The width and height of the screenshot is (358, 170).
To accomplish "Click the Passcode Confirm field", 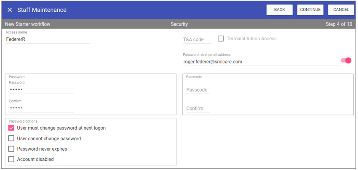I will pos(198,109).
